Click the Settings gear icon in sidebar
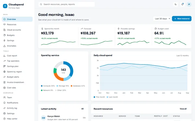 5,113
